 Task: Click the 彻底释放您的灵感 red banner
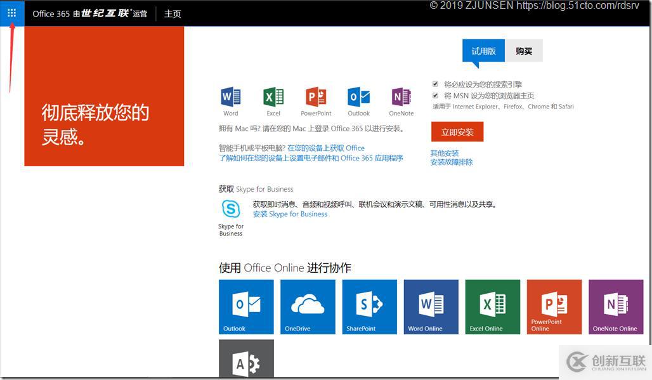(105, 96)
